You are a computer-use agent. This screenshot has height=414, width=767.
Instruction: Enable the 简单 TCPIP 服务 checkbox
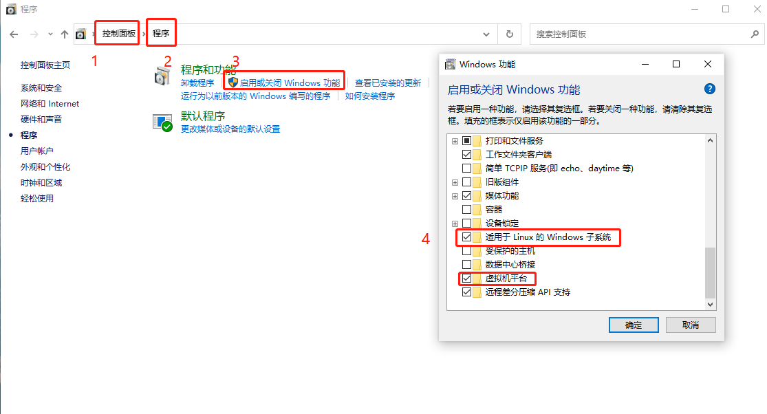pos(466,168)
